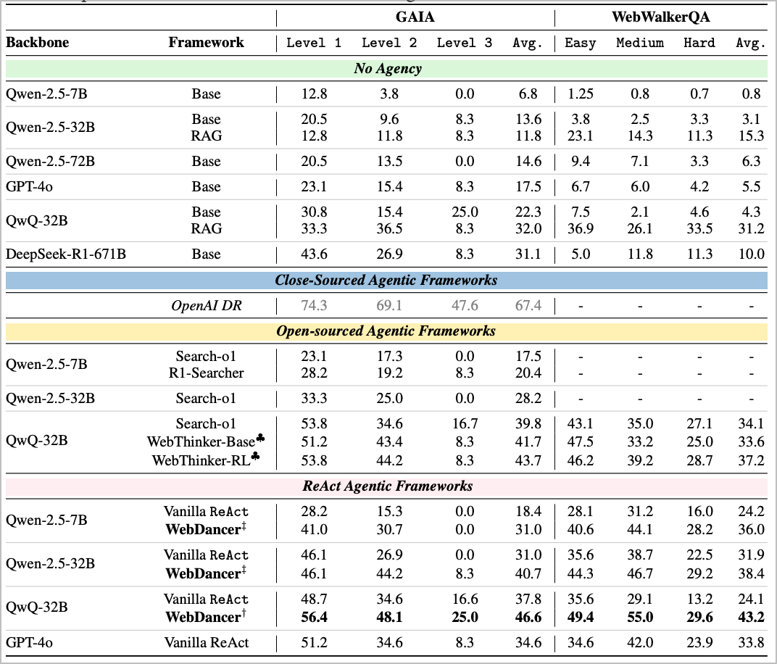The width and height of the screenshot is (777, 664).
Task: Click the Close-Sourced Agentic Frameworks section title
Action: click(386, 280)
